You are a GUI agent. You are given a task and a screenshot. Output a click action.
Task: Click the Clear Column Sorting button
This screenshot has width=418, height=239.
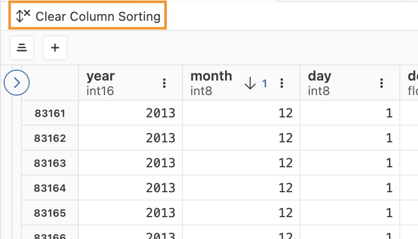click(x=88, y=16)
